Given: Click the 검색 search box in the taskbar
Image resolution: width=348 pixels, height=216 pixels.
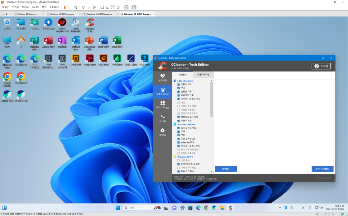Looking at the screenshot, I should tap(142, 208).
